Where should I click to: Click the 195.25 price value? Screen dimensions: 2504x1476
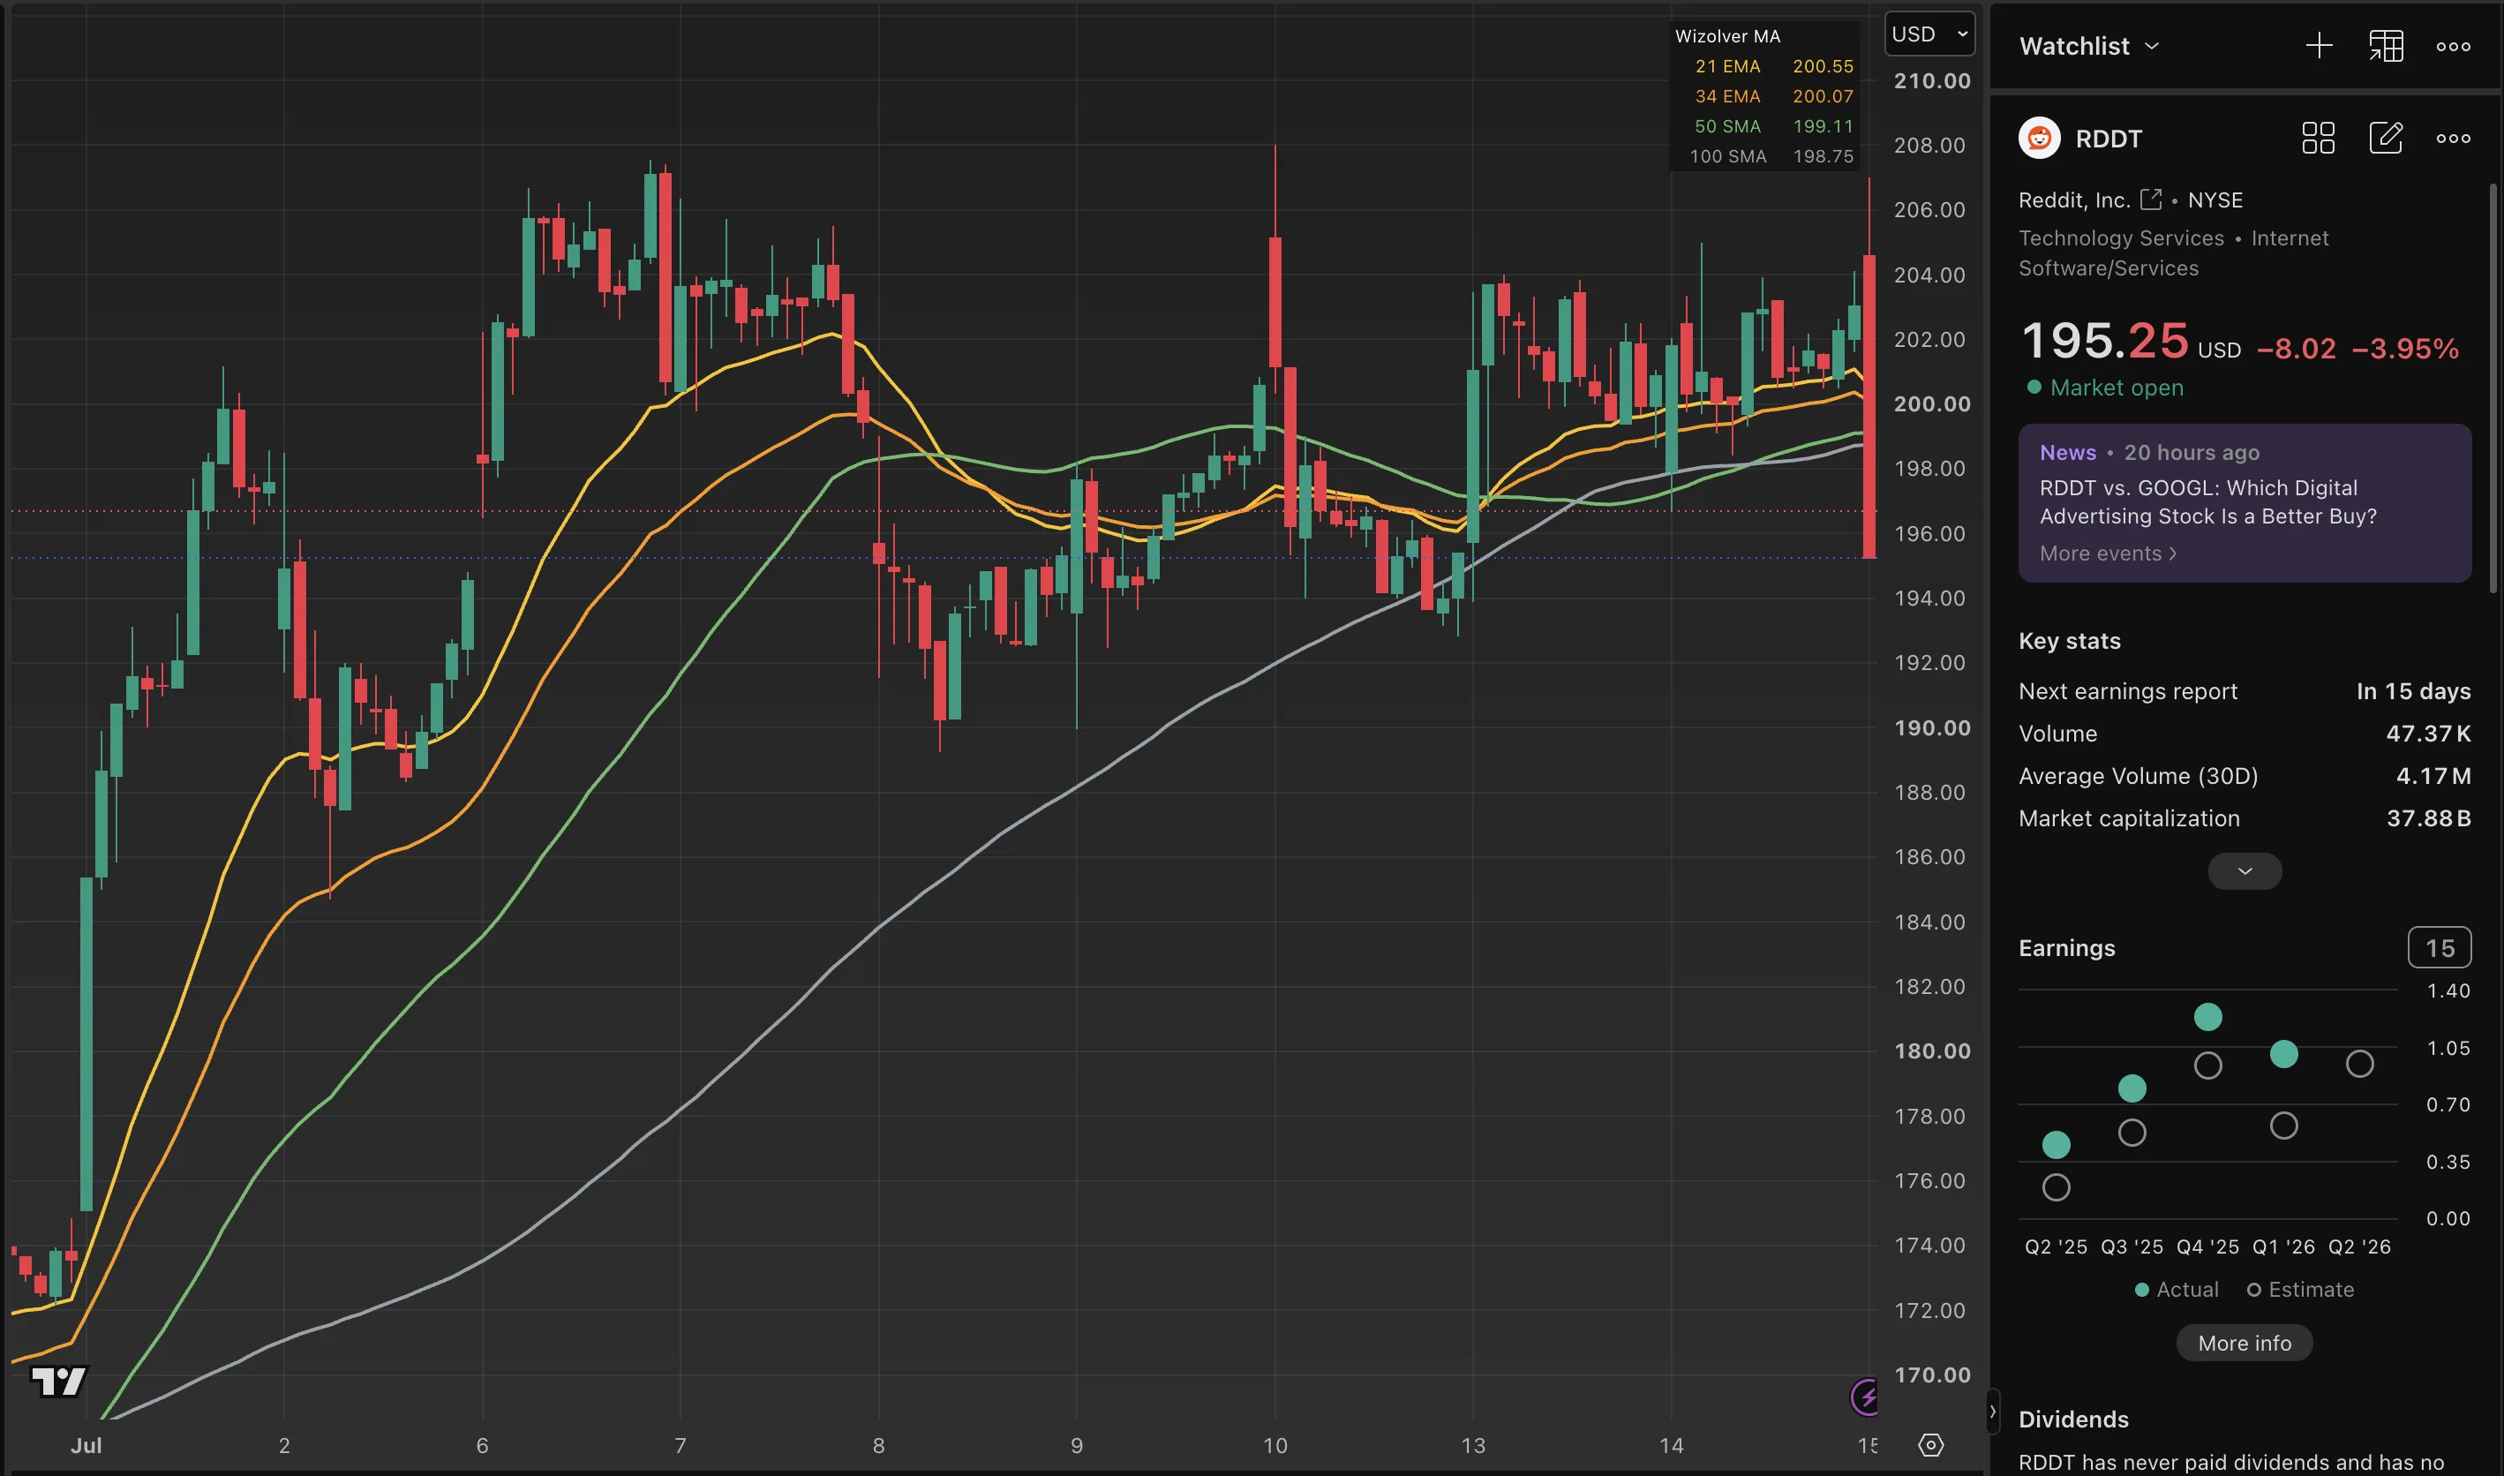click(2104, 340)
